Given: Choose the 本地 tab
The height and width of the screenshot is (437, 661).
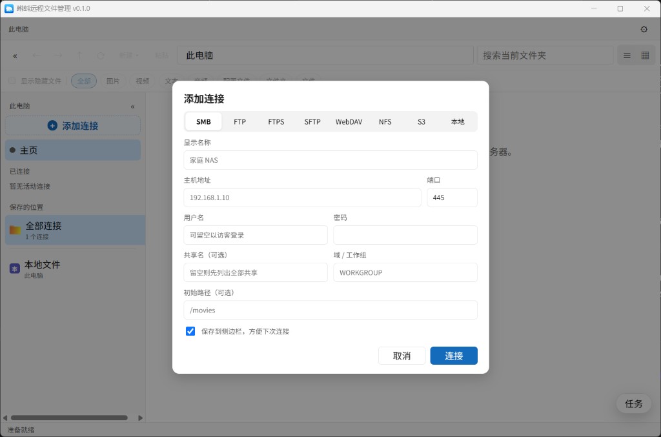Looking at the screenshot, I should point(458,122).
